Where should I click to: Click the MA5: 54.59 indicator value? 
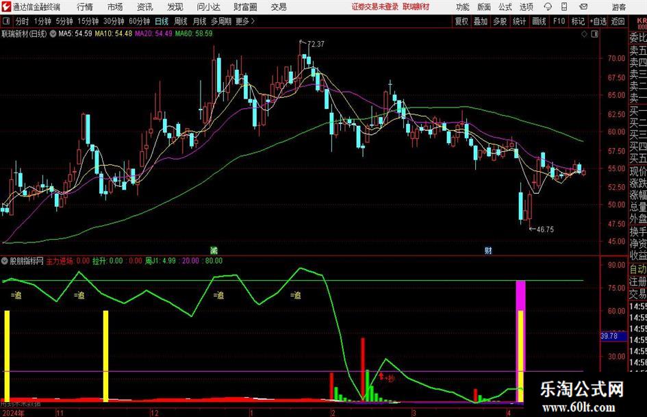coord(75,34)
